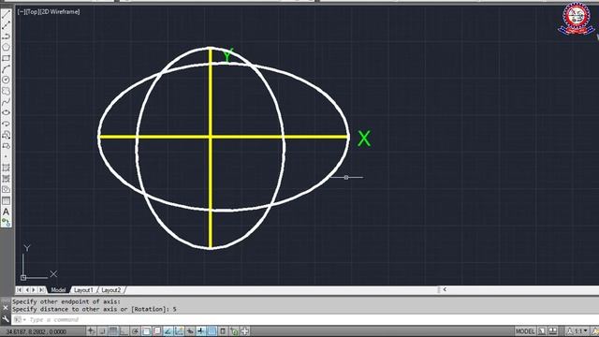This screenshot has height=337, width=599.
Task: Toggle Grid Display in status bar
Action: [x=113, y=330]
